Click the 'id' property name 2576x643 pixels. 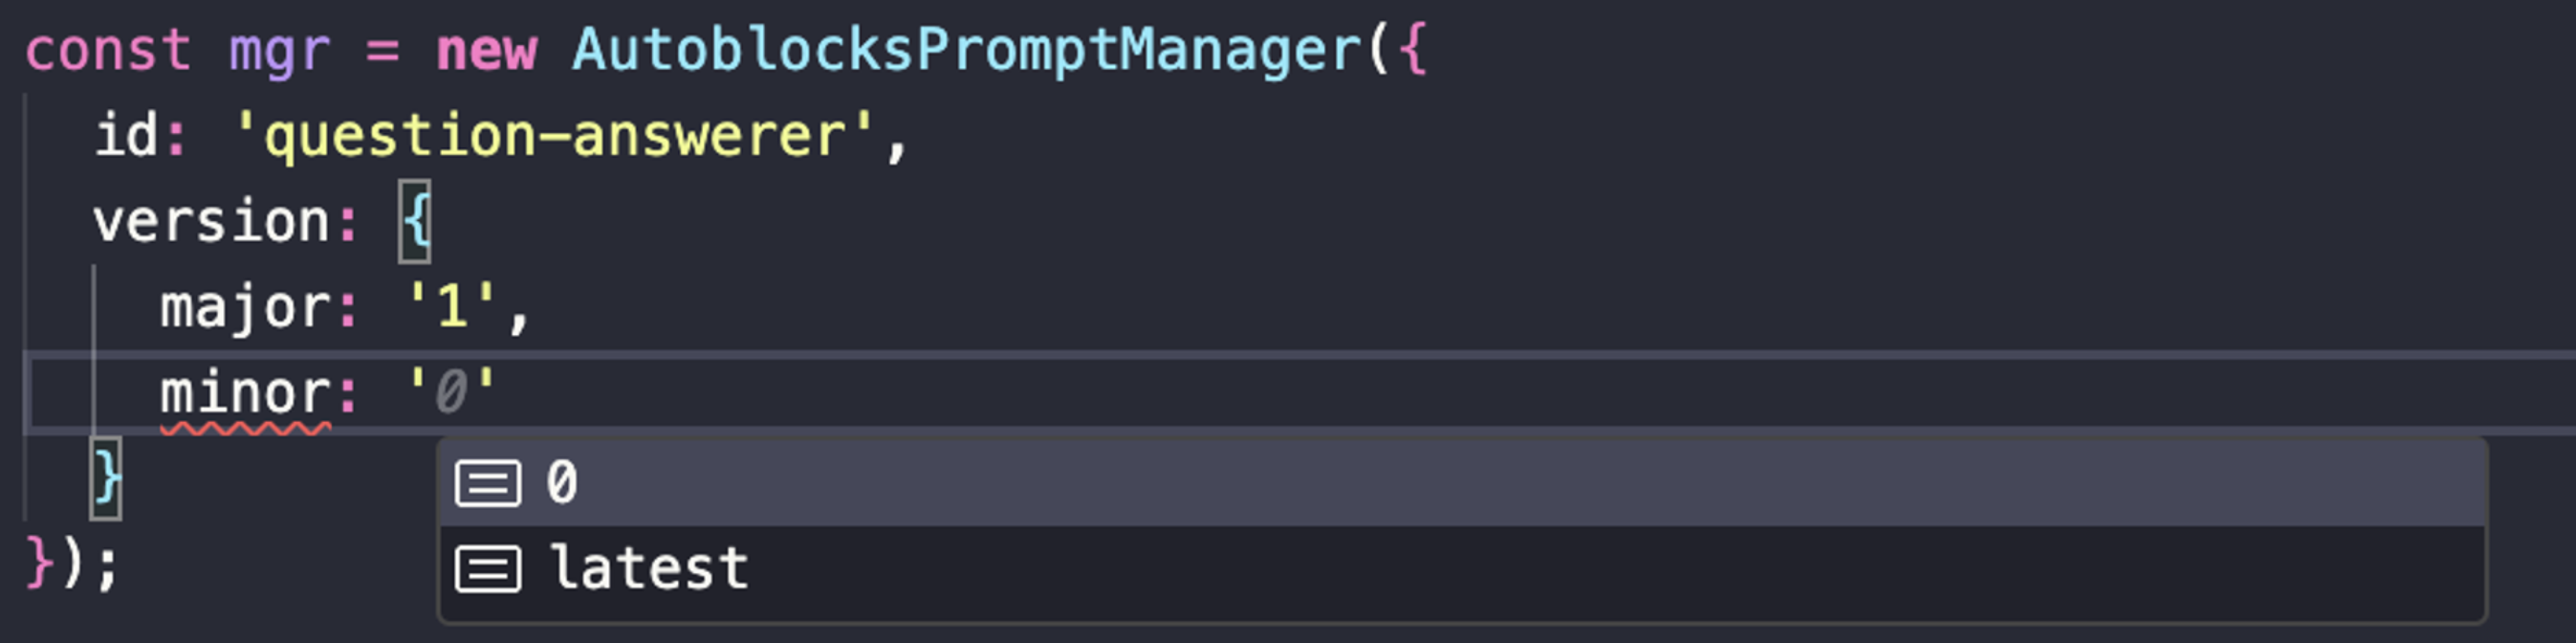coord(126,135)
